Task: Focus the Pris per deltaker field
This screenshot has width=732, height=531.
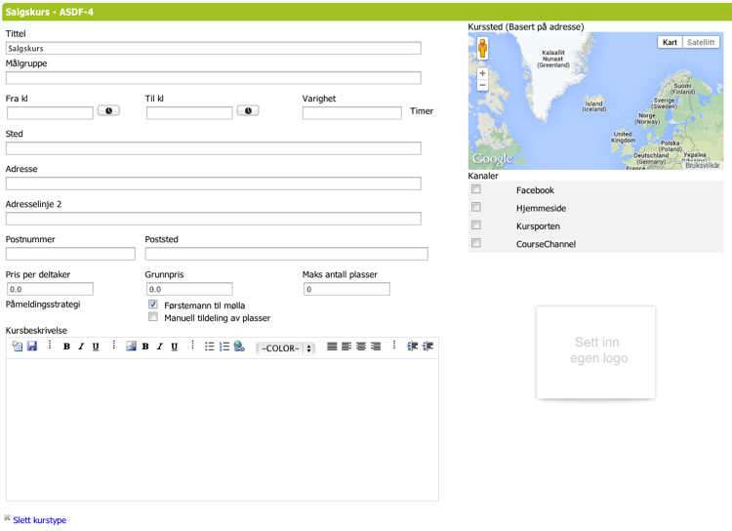Action: (50, 289)
